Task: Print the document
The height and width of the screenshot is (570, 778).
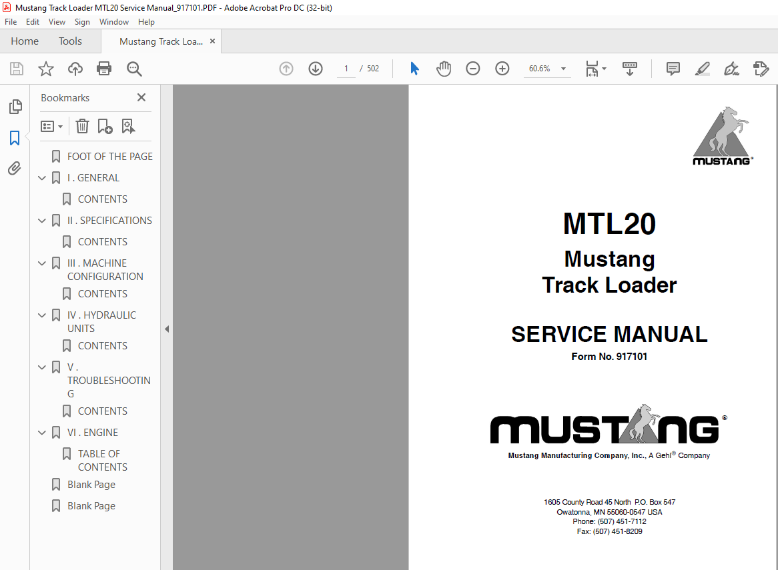Action: point(104,69)
